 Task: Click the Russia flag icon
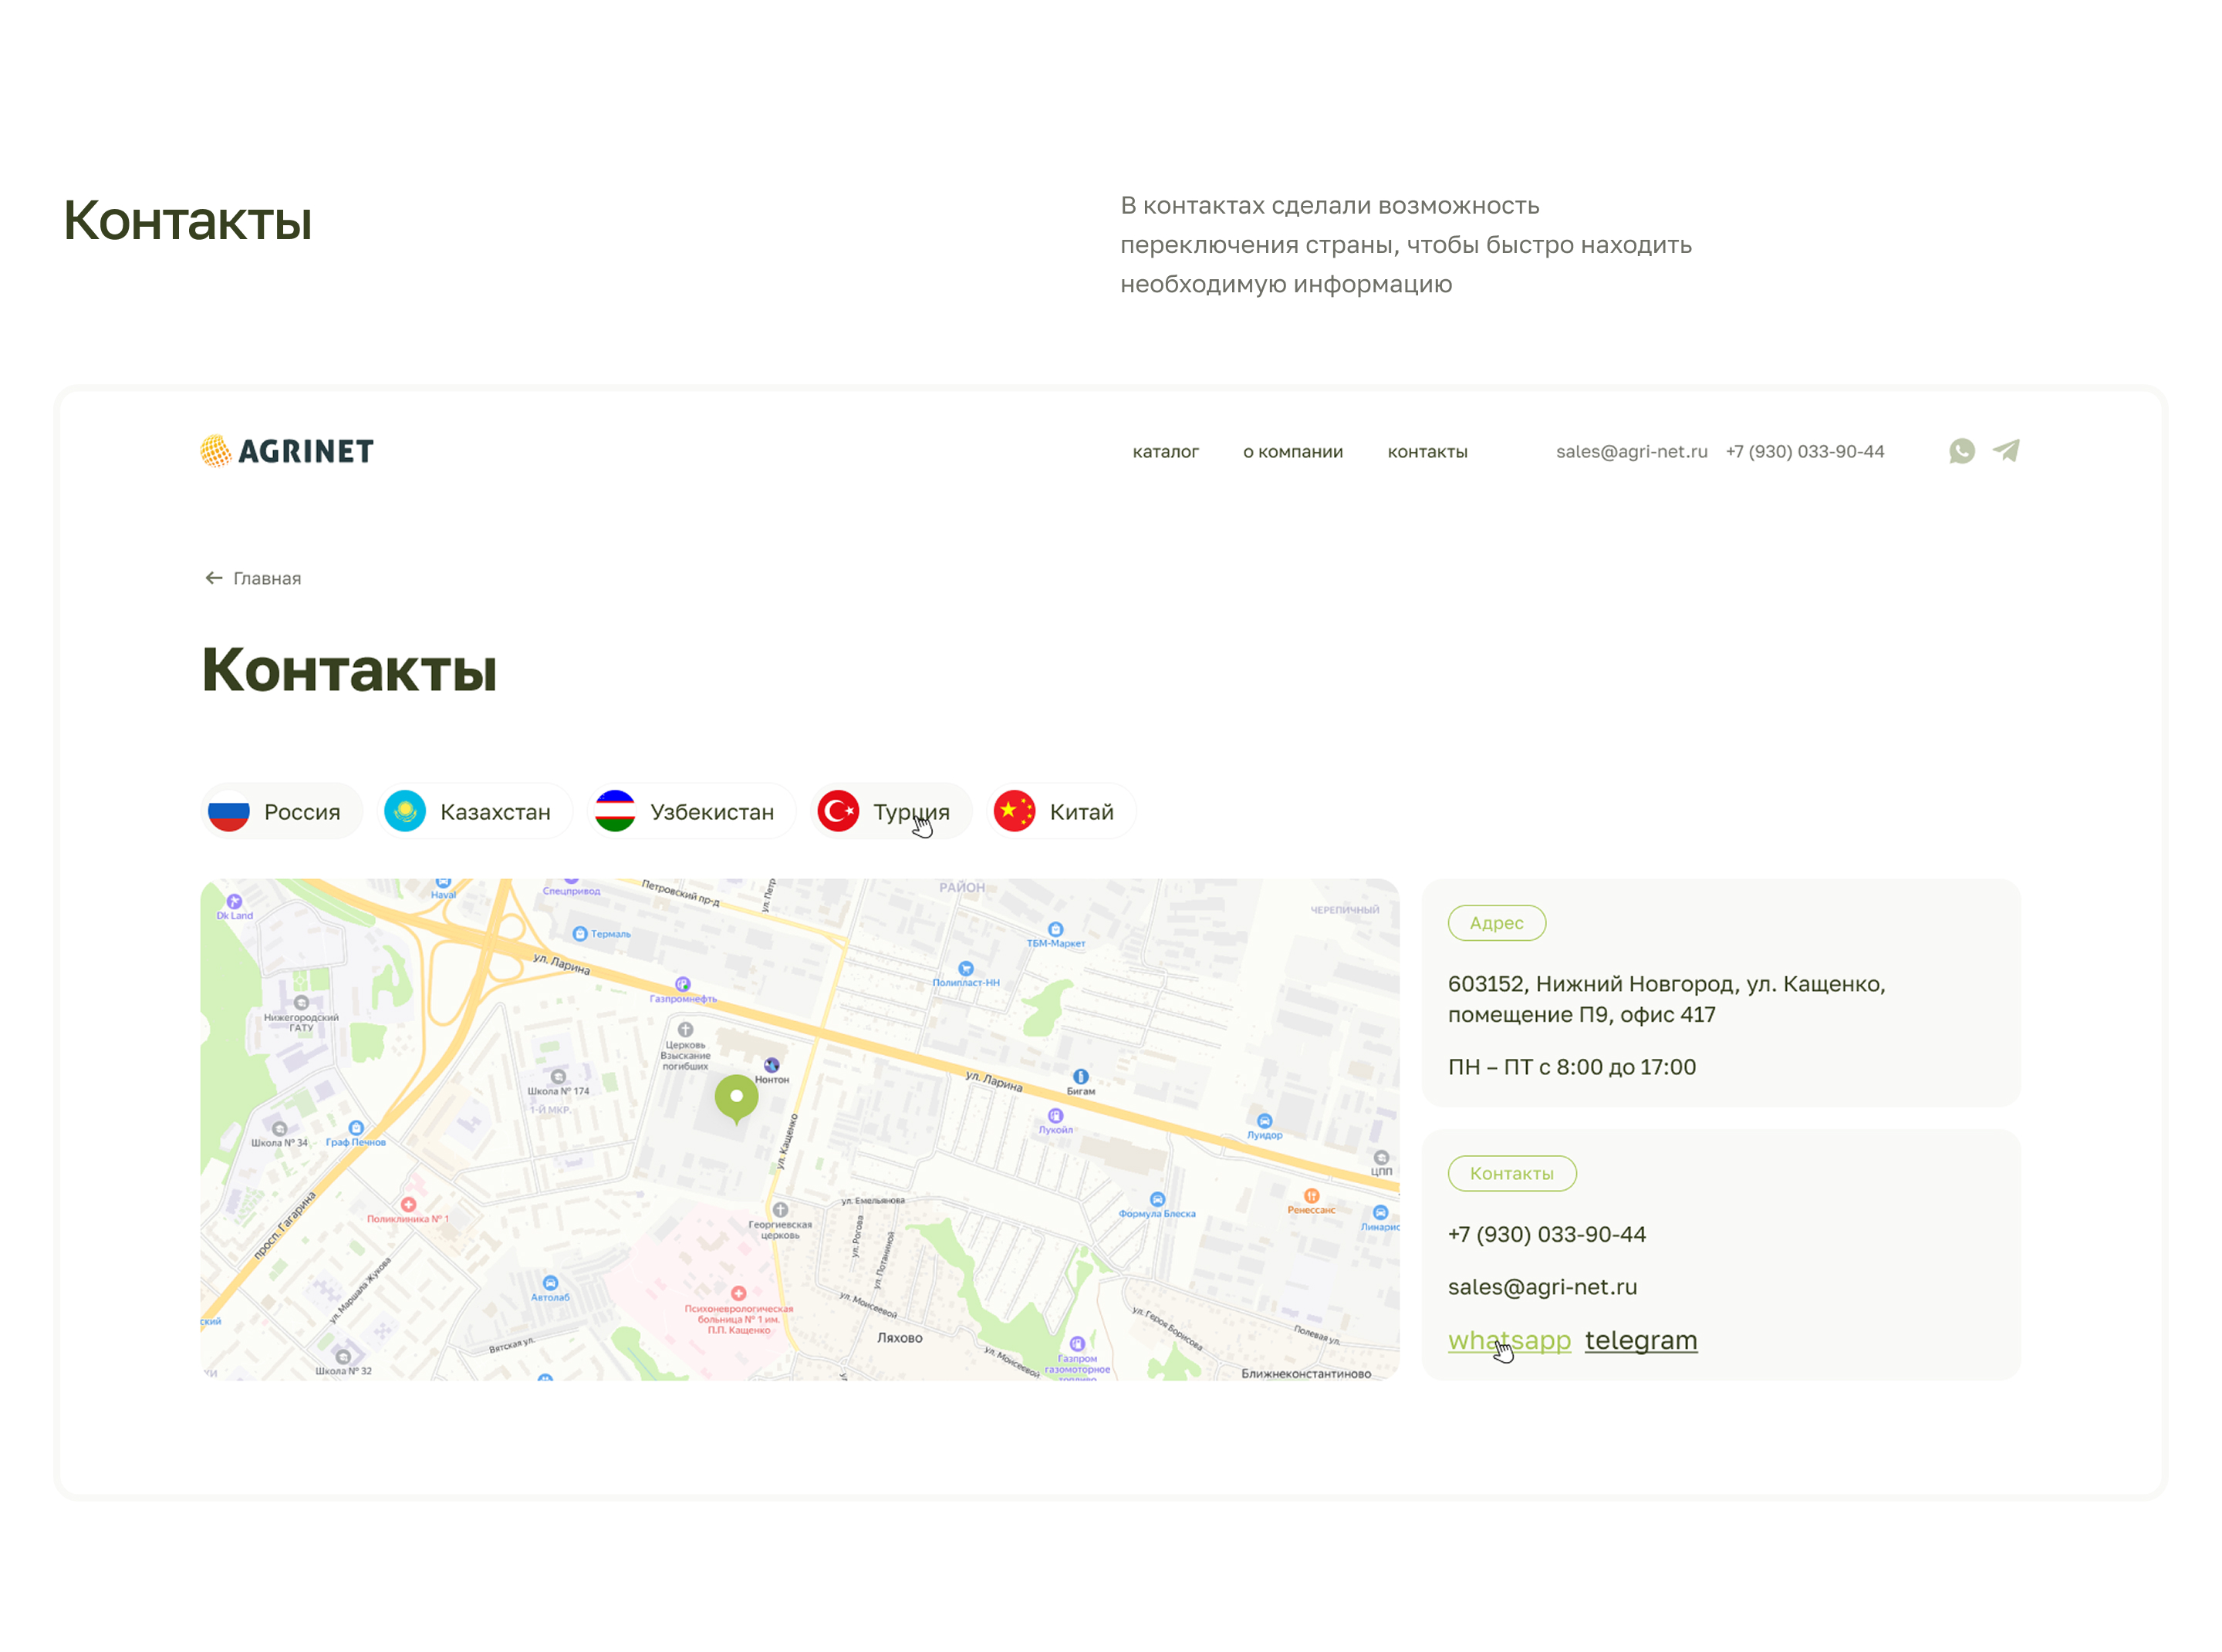pos(228,811)
